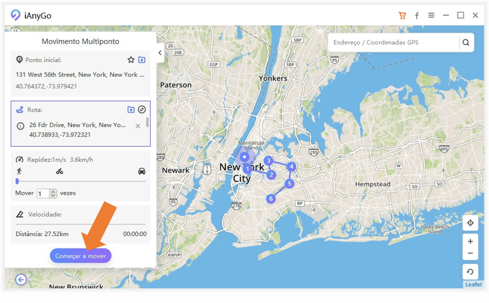This screenshot has height=303, width=489.
Task: Click the reset/refresh arrow map button
Action: point(470,272)
